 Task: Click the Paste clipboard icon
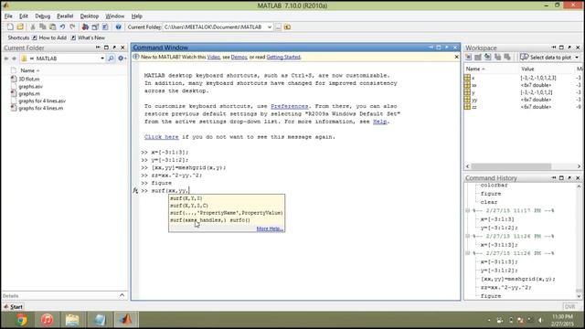coord(53,27)
